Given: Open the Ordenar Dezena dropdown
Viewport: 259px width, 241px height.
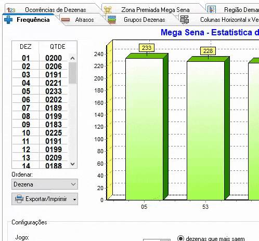Looking at the screenshot, I should coord(45,184).
